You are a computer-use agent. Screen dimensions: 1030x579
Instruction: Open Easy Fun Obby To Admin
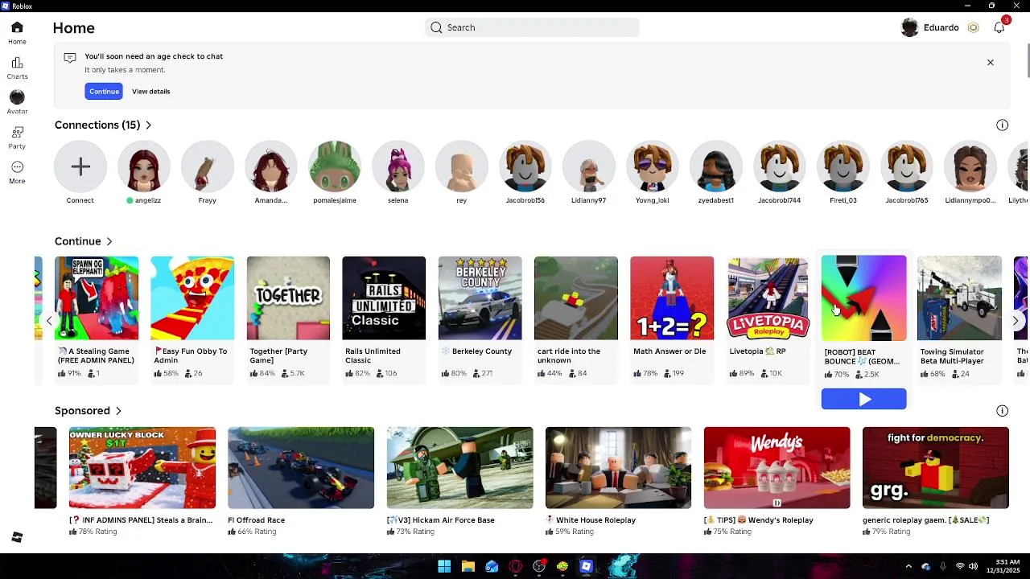[x=192, y=298]
